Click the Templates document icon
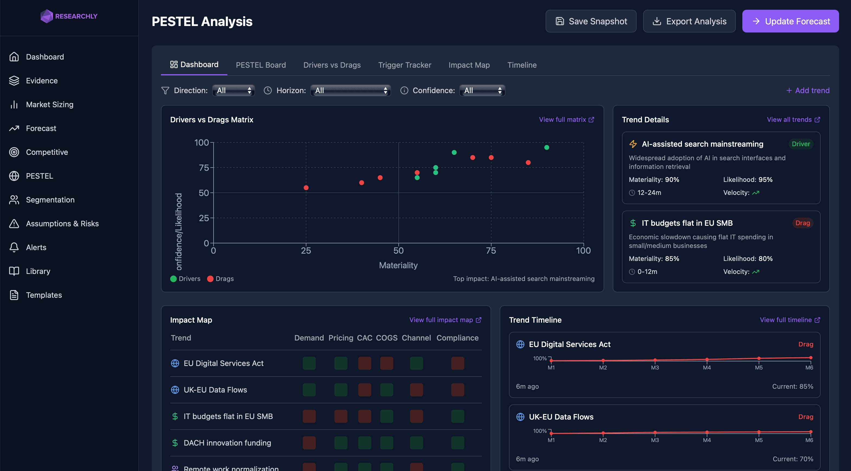This screenshot has height=471, width=851. pos(14,295)
